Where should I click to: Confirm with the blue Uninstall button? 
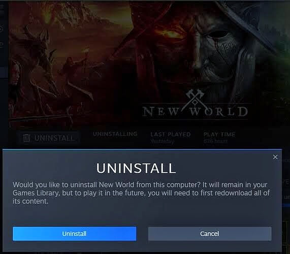tap(74, 234)
